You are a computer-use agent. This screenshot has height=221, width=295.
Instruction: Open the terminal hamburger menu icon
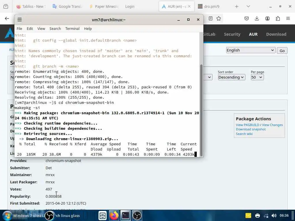tap(20, 20)
